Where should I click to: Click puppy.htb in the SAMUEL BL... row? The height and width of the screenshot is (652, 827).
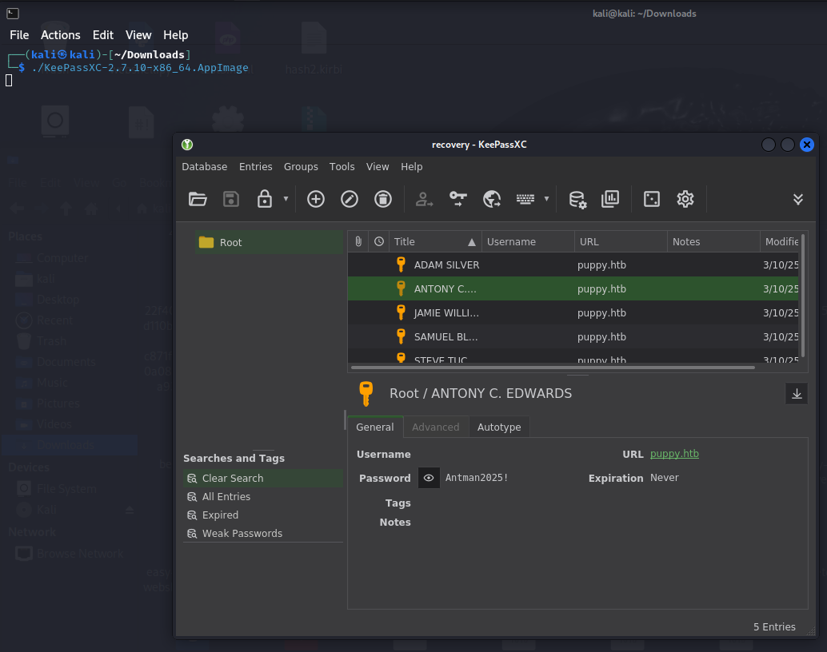601,337
